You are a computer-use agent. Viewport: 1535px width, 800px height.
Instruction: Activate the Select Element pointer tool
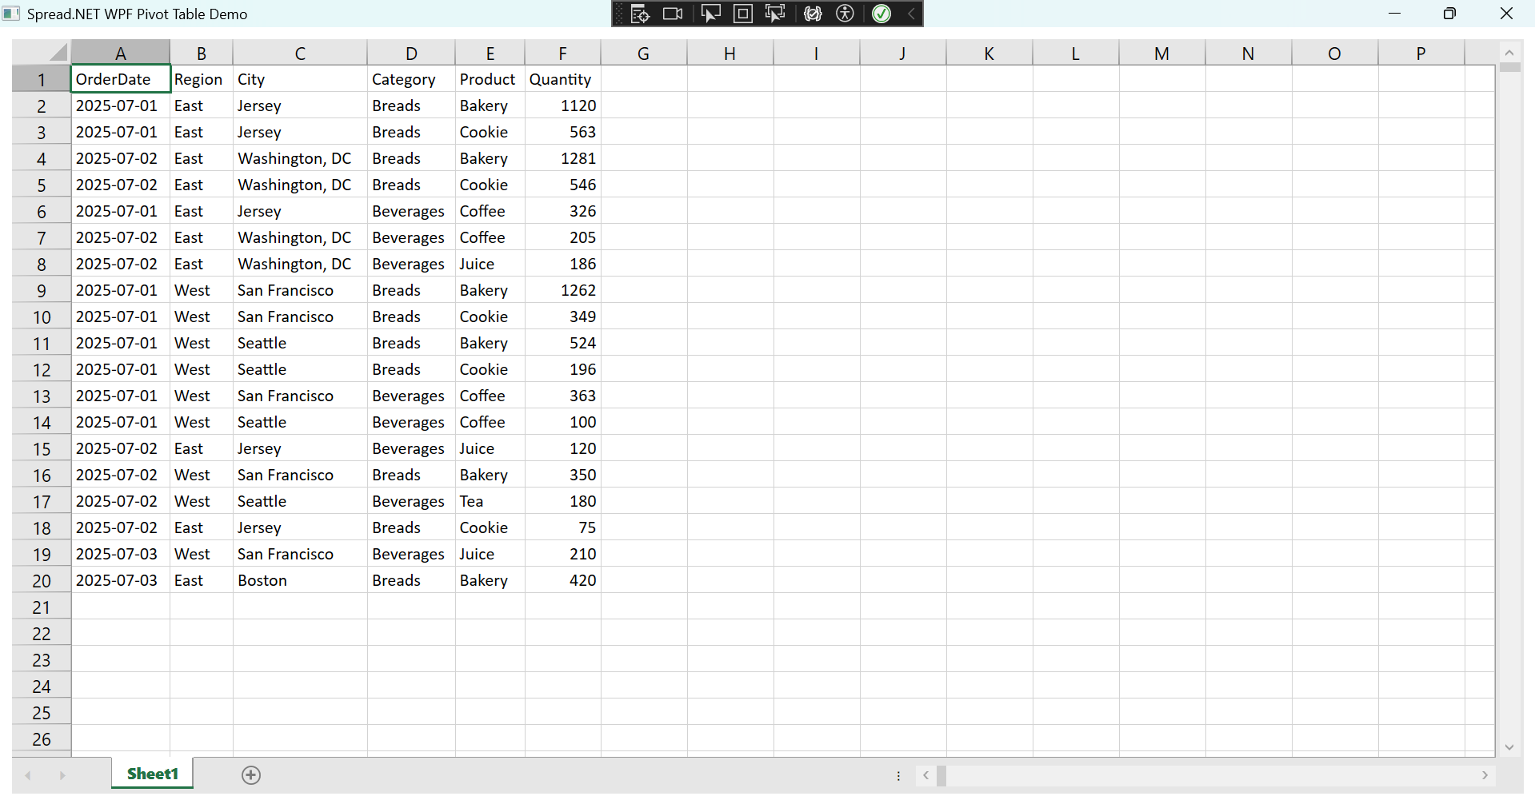(710, 14)
